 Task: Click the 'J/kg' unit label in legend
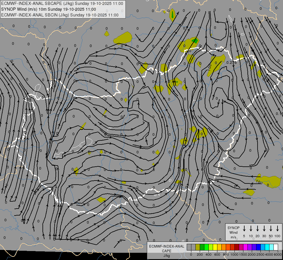click(x=167, y=256)
